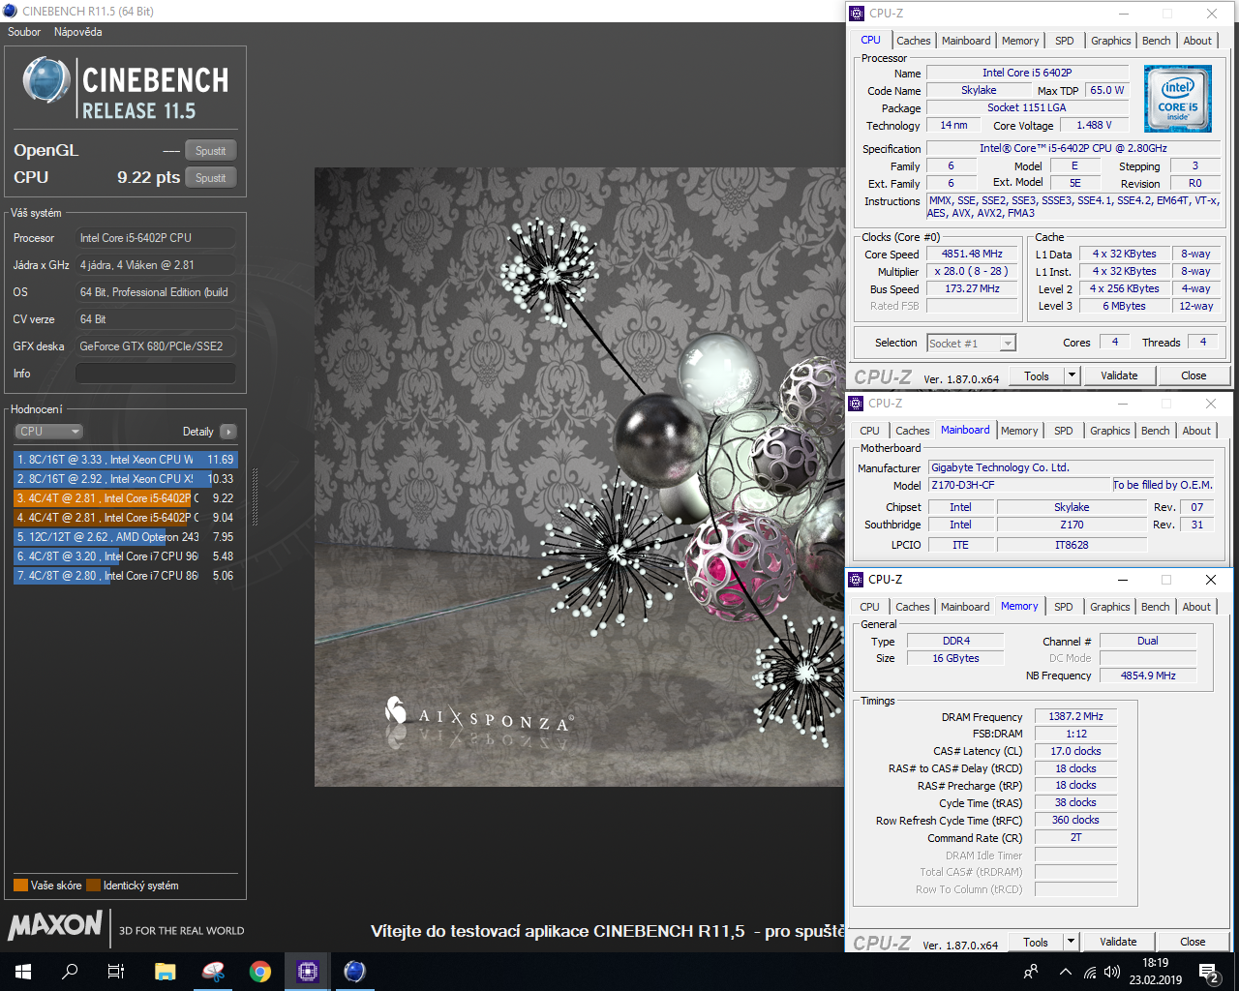Click the AIXSPONZA render image

pyautogui.click(x=579, y=477)
